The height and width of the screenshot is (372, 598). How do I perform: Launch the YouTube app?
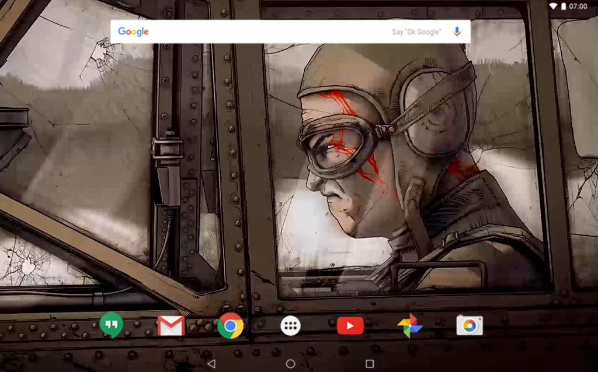point(350,326)
